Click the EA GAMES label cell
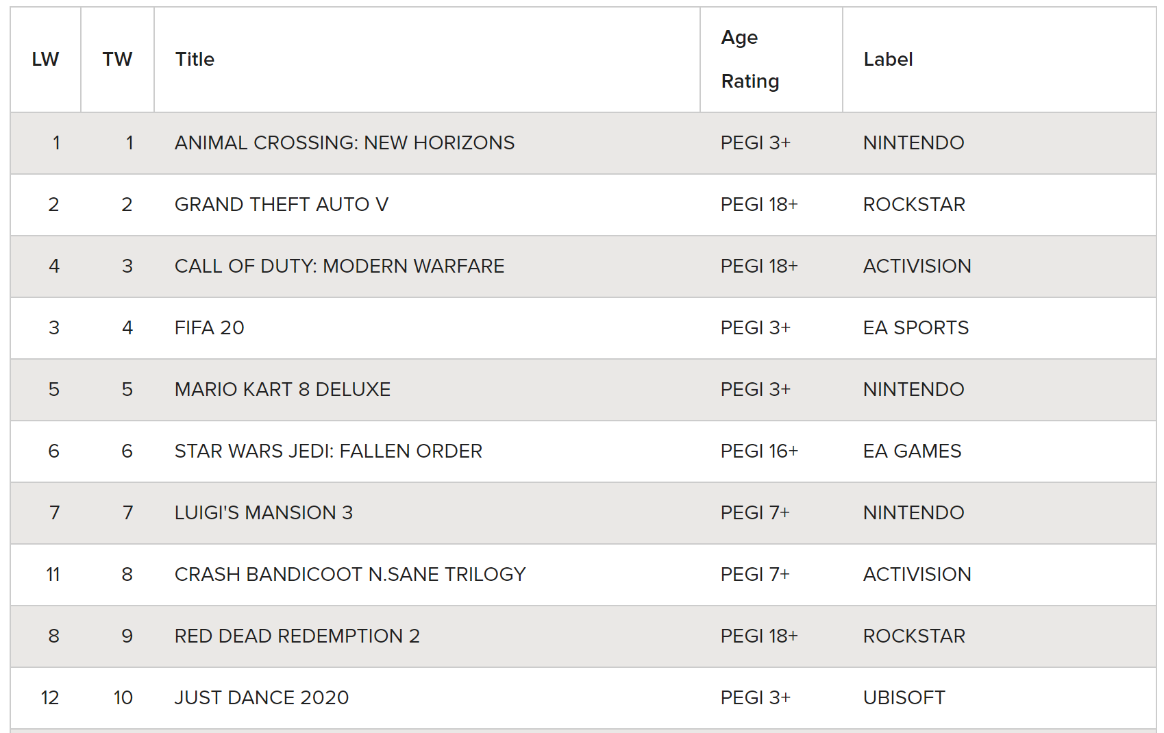 [x=912, y=451]
